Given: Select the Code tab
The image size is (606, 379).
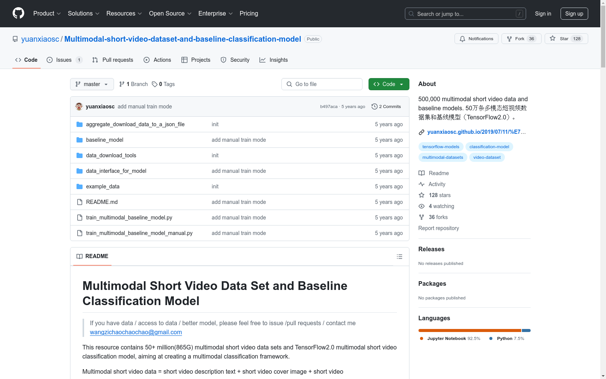Looking at the screenshot, I should pos(27,60).
